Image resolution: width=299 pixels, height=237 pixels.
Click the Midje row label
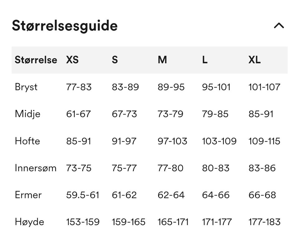pos(28,114)
